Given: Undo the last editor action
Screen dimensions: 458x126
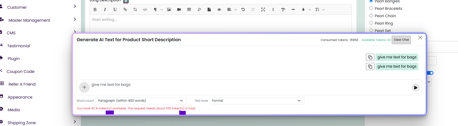Looking at the screenshot, I should click(243, 10).
